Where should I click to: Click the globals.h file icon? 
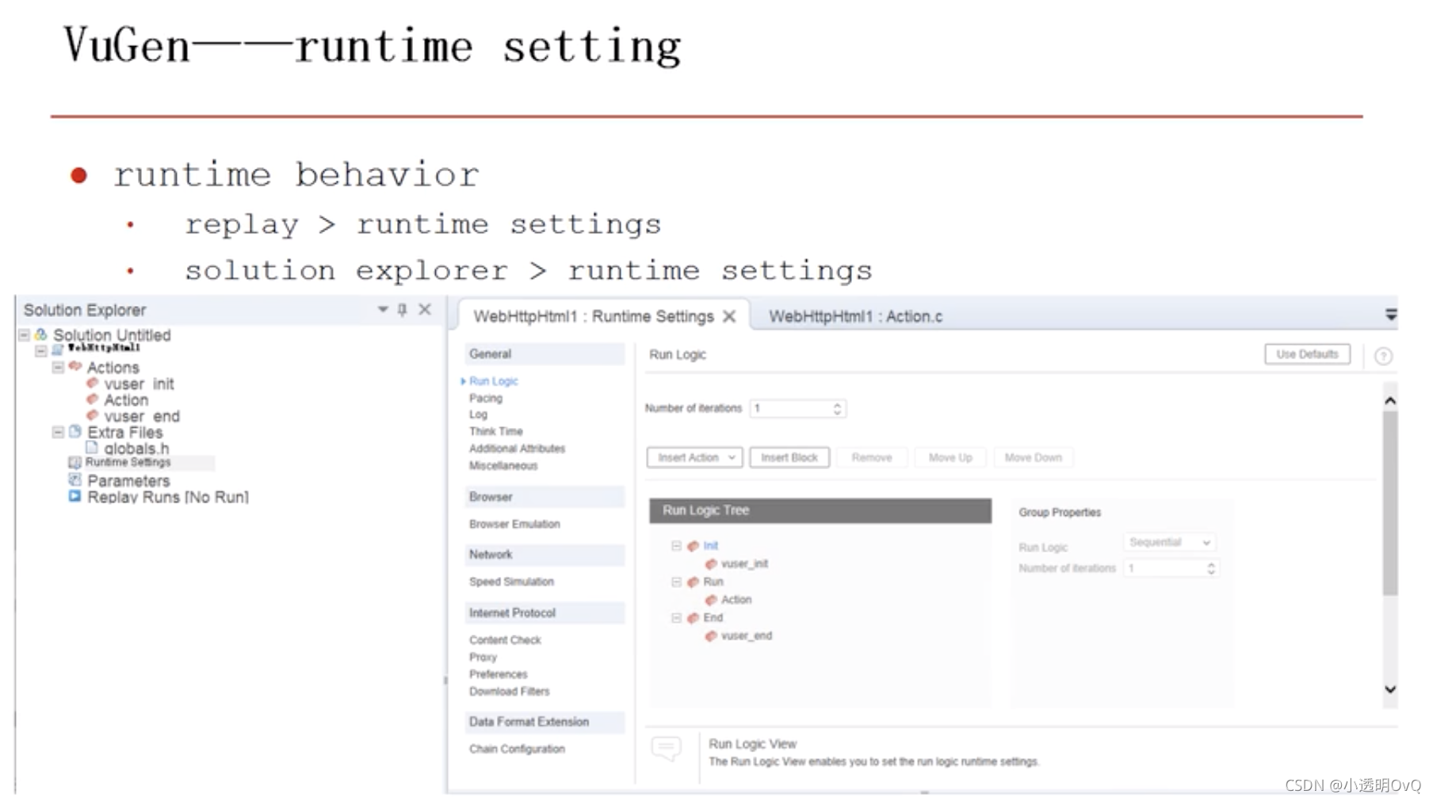click(92, 447)
